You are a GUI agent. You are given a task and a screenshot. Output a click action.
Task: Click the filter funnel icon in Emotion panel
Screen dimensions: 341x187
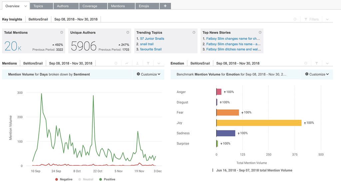click(317, 63)
